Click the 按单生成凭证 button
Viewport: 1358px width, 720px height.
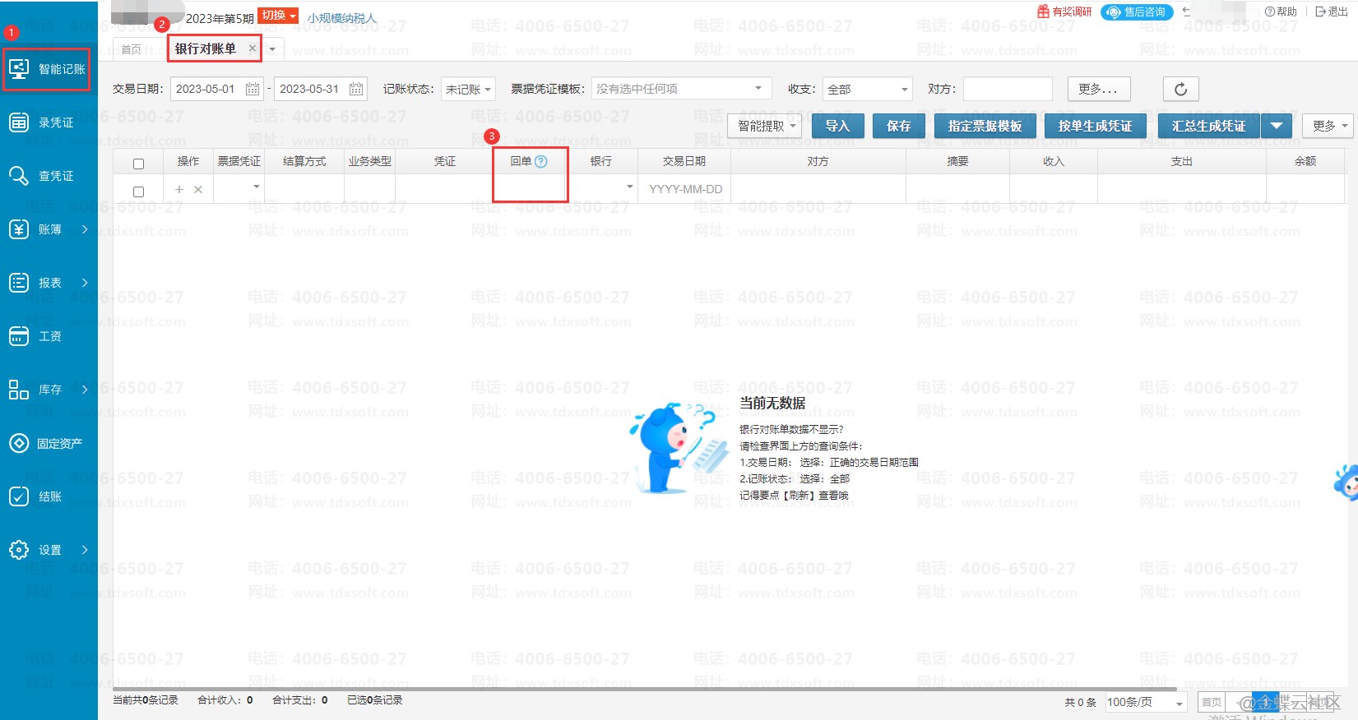[x=1095, y=126]
